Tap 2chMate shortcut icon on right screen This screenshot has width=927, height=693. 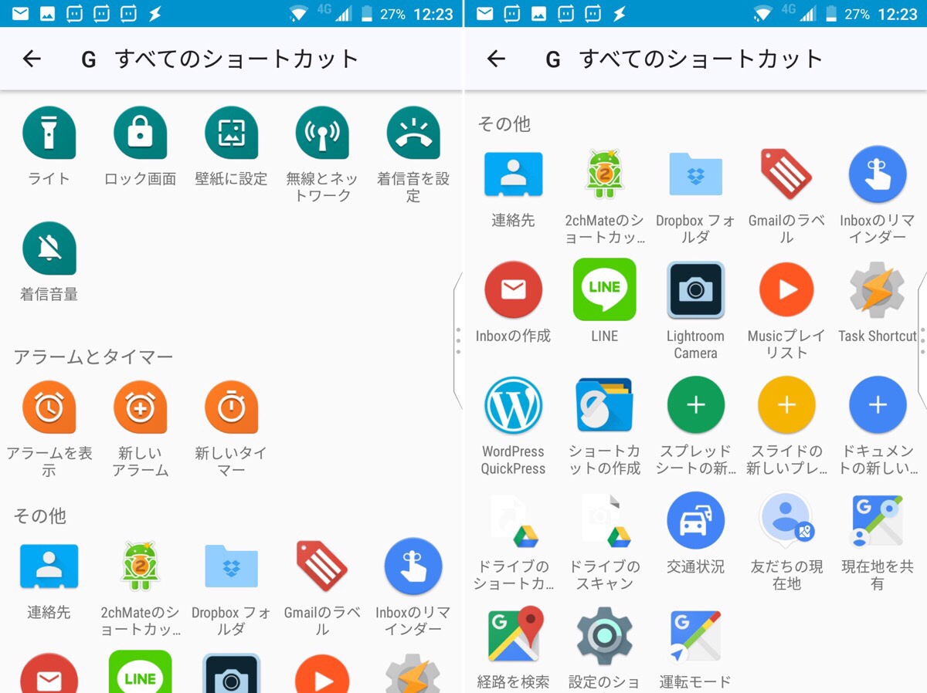coord(604,174)
